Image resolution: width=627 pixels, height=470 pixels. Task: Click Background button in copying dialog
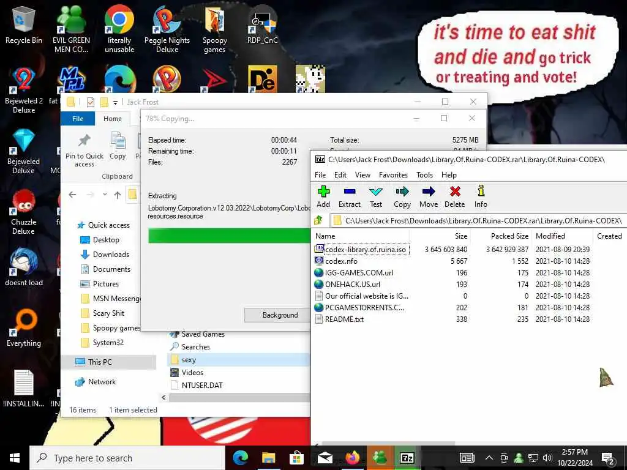pos(277,315)
